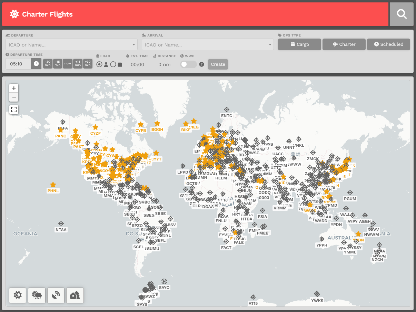
Task: Click the SAYS airport label
Action: pos(142,304)
